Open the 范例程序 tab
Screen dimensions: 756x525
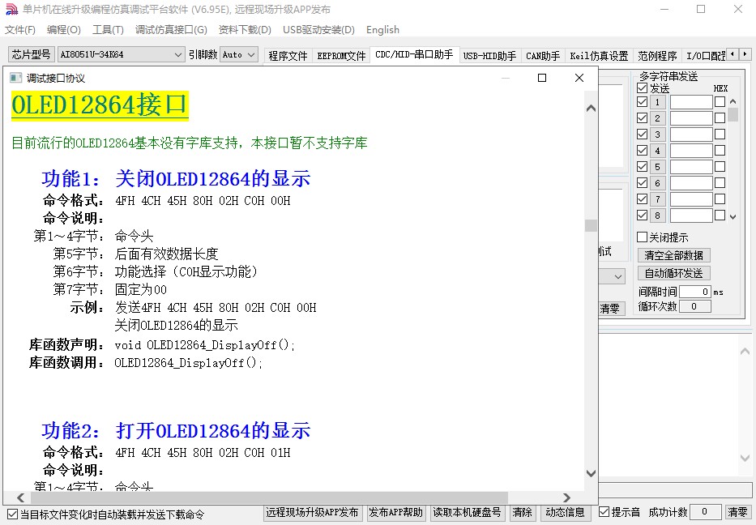657,56
